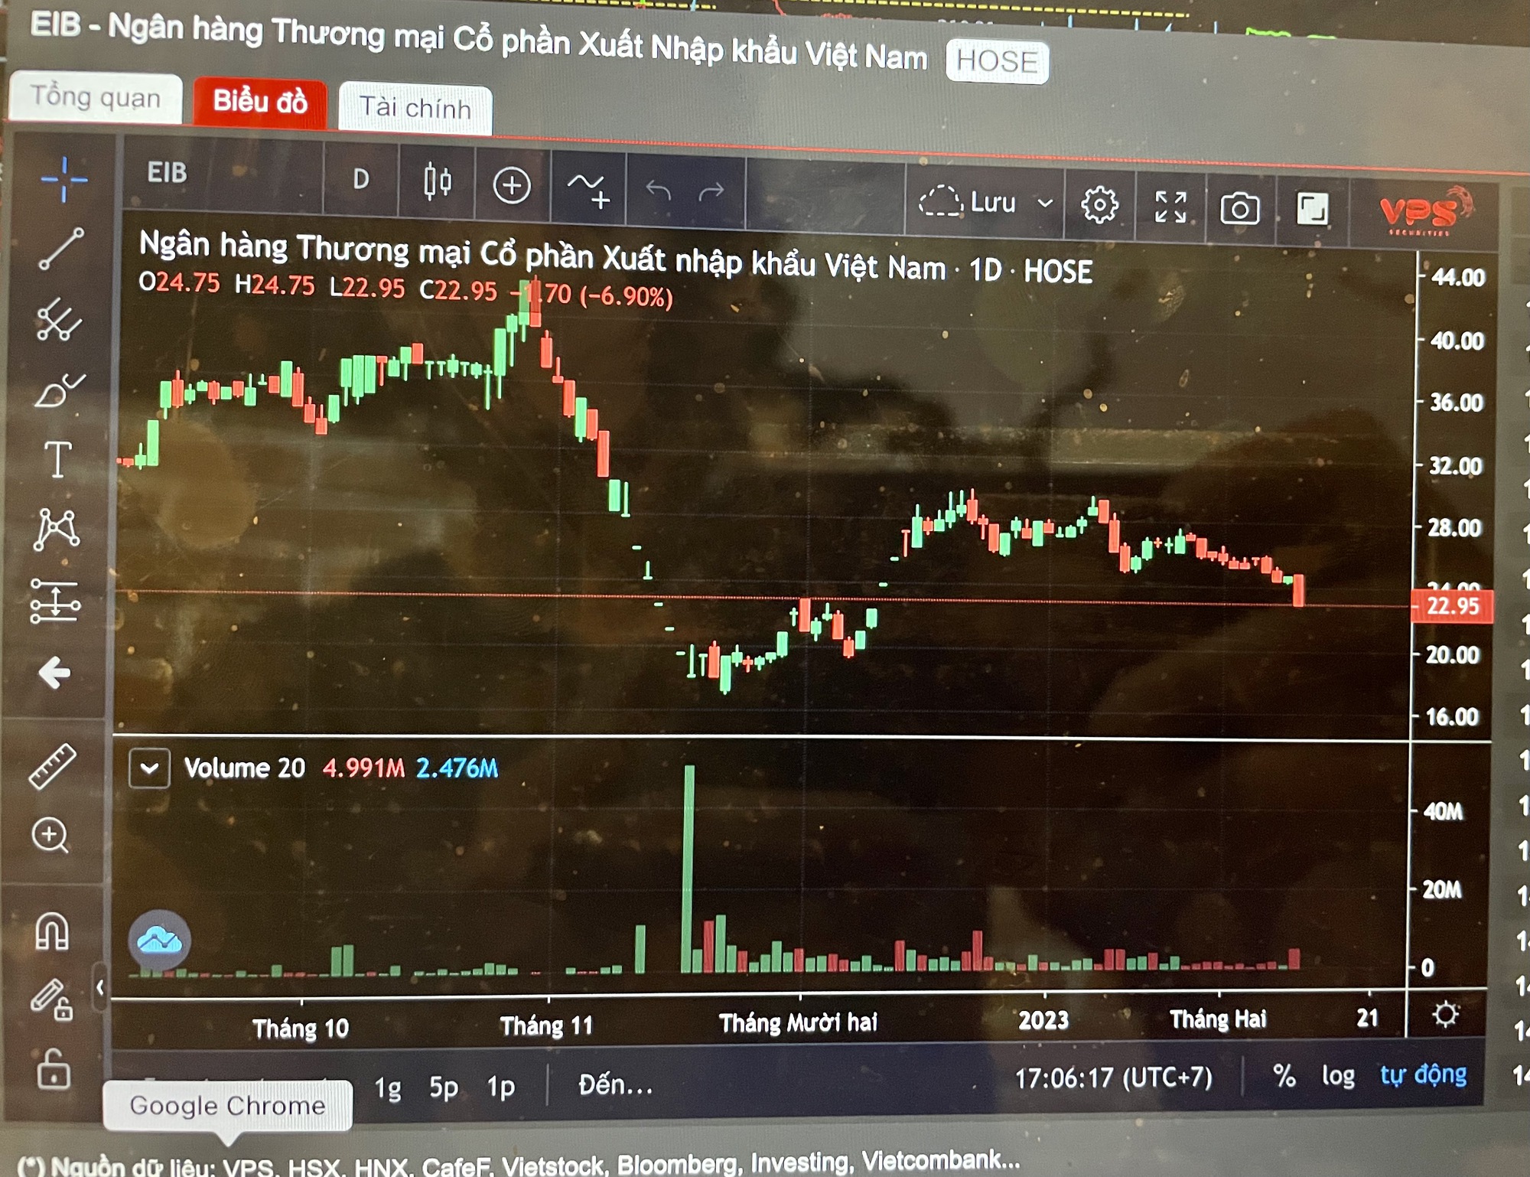Select the 5p time range button

pos(444,1087)
